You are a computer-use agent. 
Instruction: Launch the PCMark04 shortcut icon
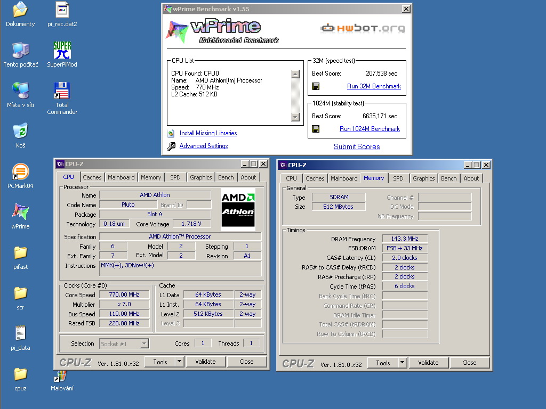21,171
